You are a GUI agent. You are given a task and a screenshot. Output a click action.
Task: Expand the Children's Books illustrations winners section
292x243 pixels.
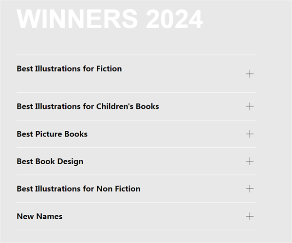(136, 106)
